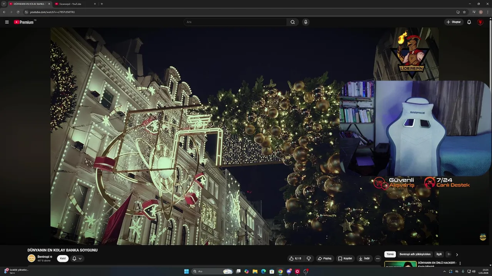This screenshot has height=276, width=492.
Task: Open 'DÜNYANIN EN ÜNLÜ HACKER'I' recommended video
Action: [x=437, y=264]
